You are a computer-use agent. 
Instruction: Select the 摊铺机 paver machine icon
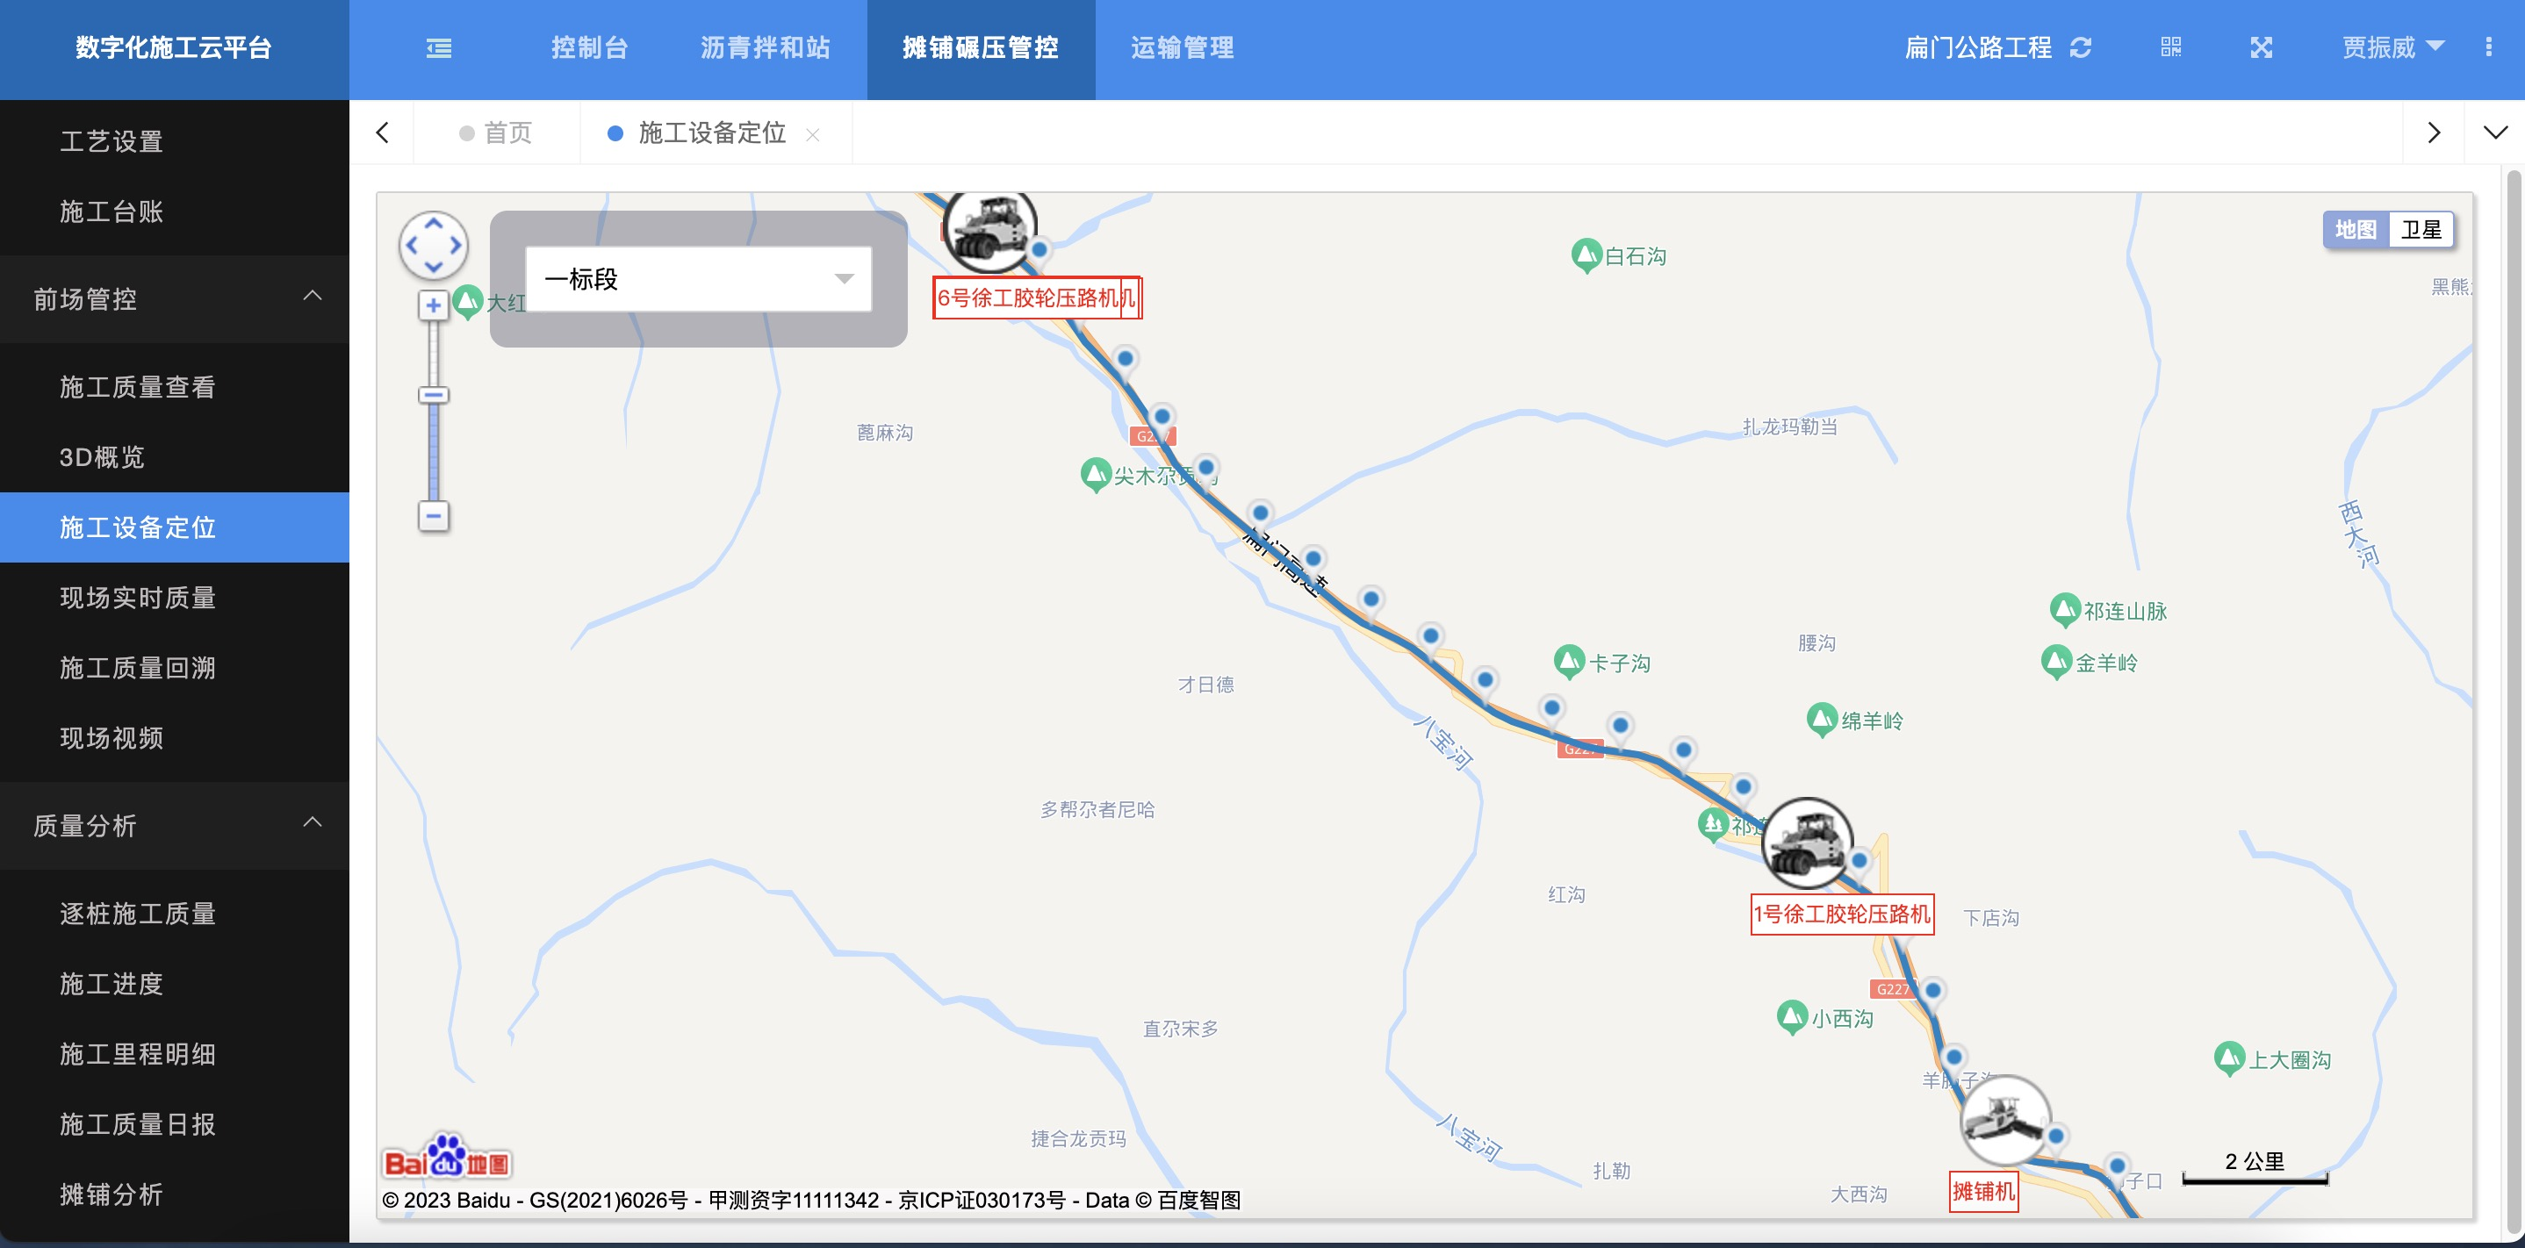click(x=2004, y=1120)
